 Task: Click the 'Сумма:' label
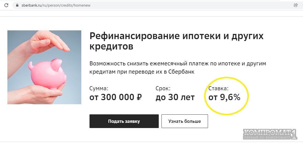(x=99, y=89)
